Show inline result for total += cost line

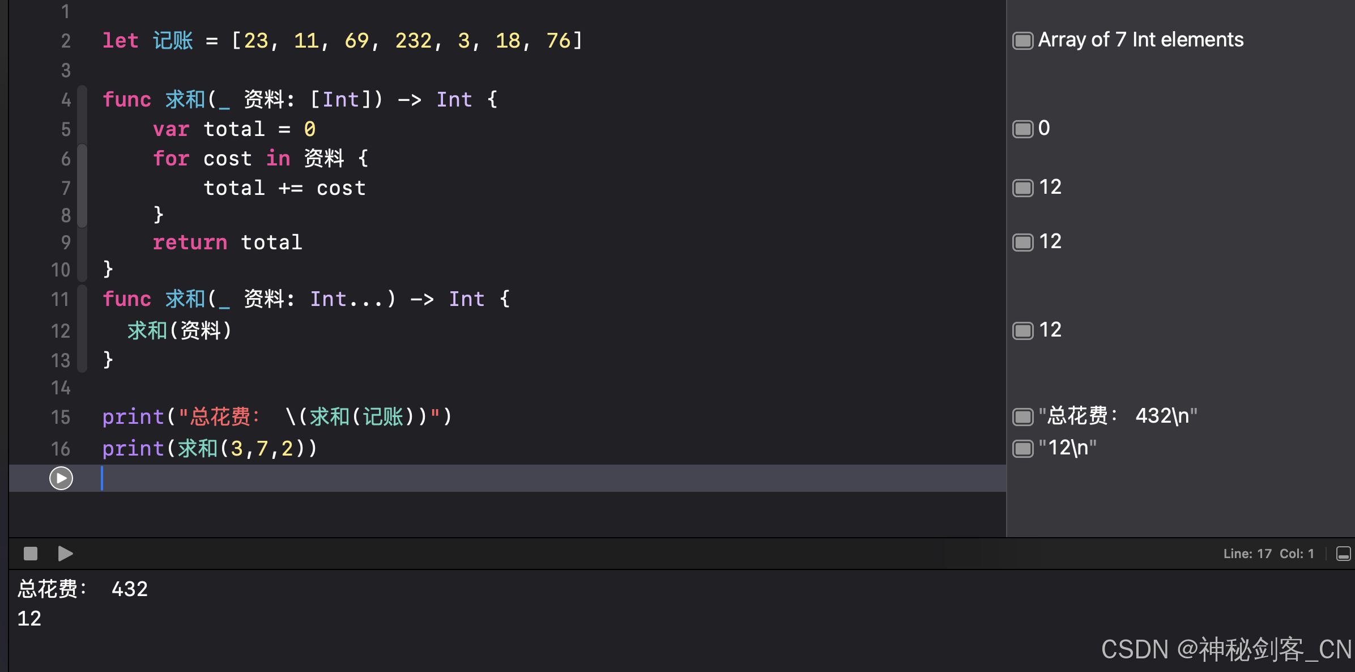click(x=1022, y=188)
